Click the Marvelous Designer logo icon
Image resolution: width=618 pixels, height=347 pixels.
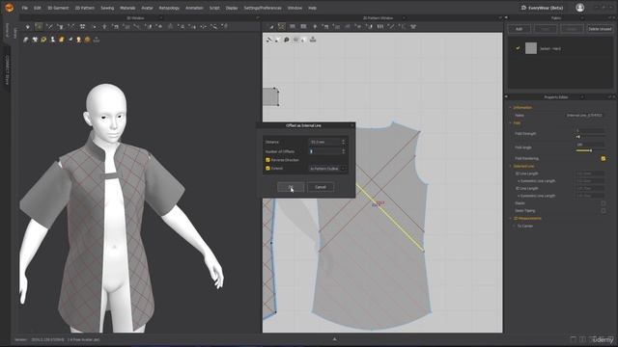click(x=9, y=8)
